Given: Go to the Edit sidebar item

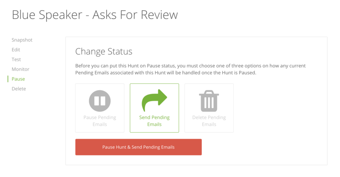Looking at the screenshot, I should click(x=16, y=50).
